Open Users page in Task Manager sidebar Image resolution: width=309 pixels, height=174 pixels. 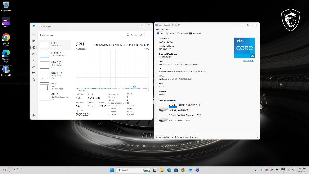[34, 67]
